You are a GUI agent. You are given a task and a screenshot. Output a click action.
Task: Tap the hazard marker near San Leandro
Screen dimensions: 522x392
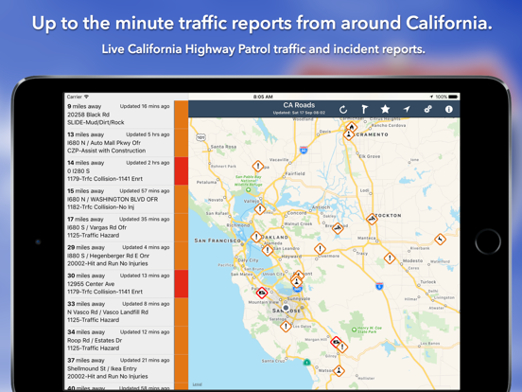pyautogui.click(x=268, y=250)
